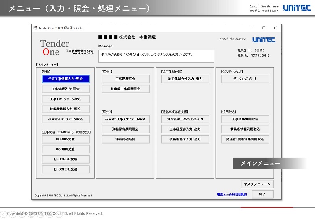Click the 【CSVデータ作成】 group label

(232, 72)
